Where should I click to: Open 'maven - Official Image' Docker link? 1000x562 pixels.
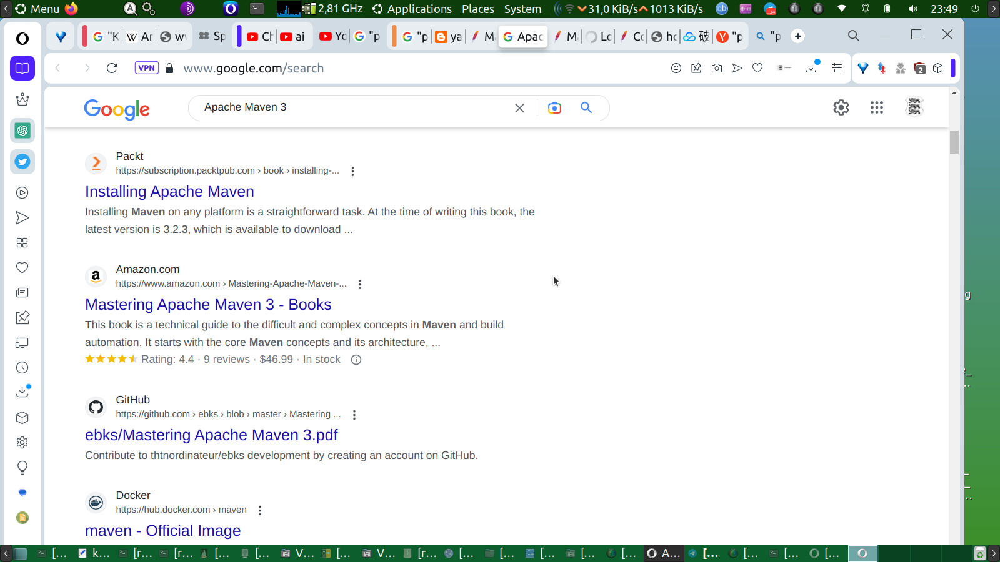[162, 531]
